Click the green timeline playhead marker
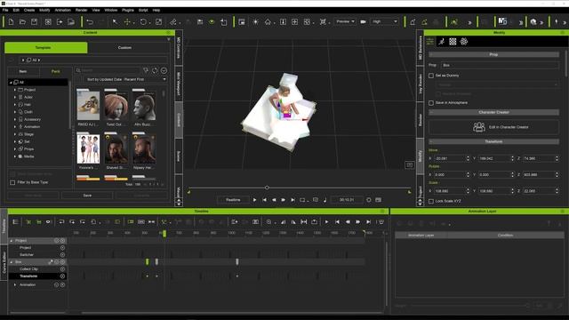569x320 pixels. point(164,234)
